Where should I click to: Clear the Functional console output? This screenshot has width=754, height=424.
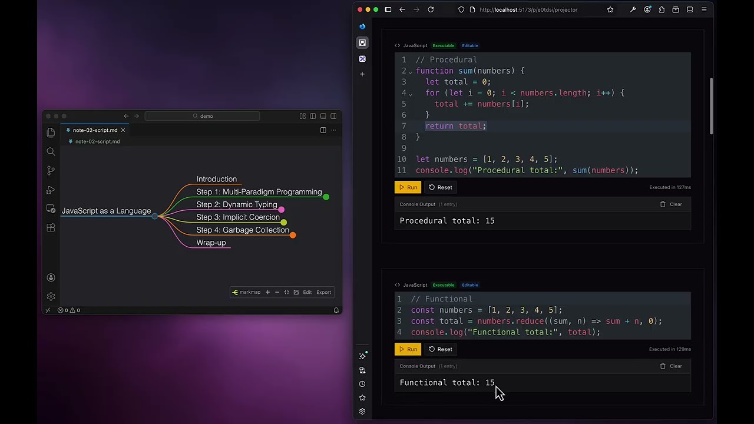pos(671,366)
